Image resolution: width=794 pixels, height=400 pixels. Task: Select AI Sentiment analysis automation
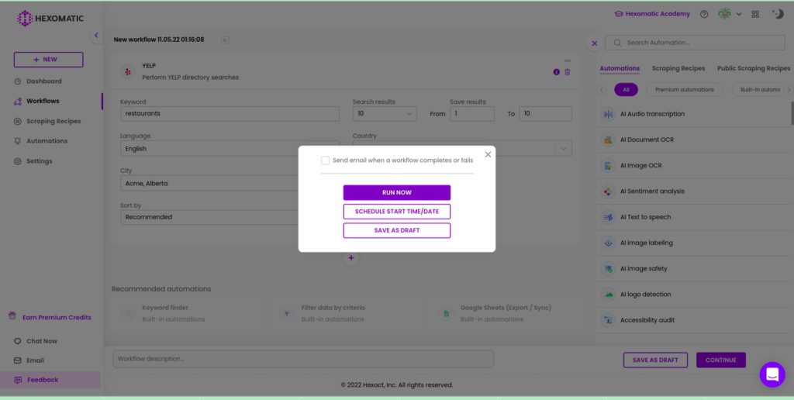click(x=692, y=191)
